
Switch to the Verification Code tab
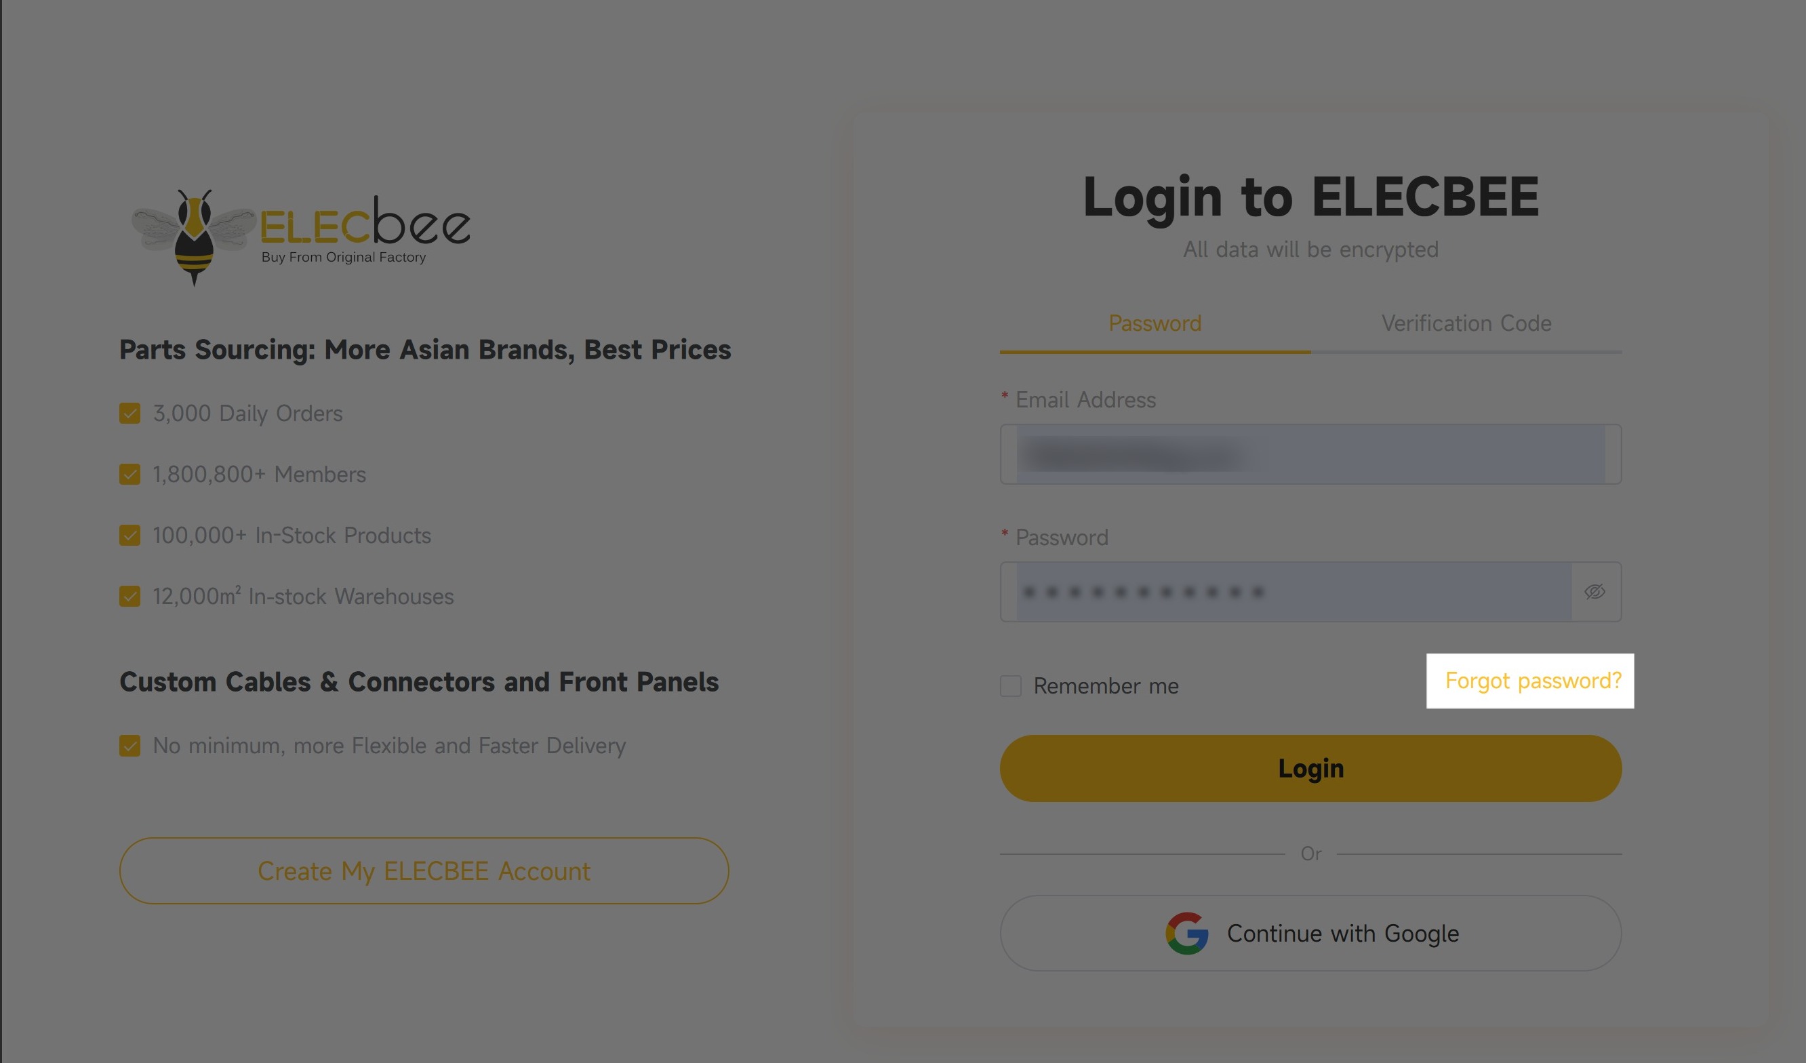(1466, 323)
